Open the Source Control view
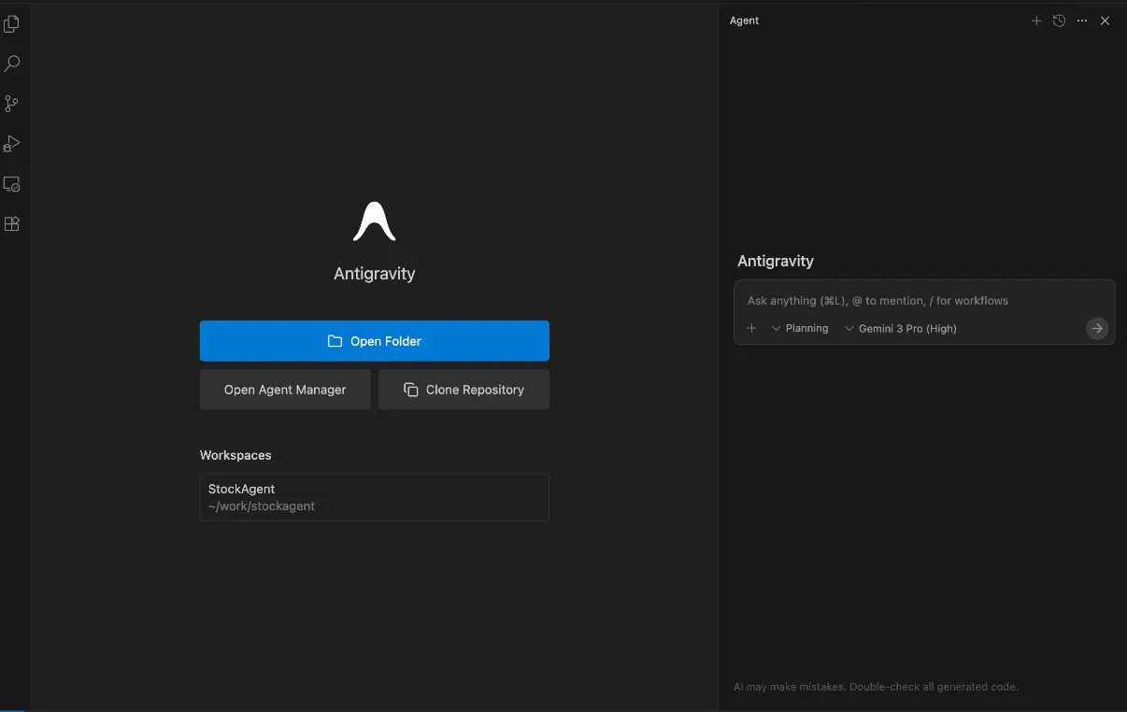The height and width of the screenshot is (712, 1127). [12, 104]
